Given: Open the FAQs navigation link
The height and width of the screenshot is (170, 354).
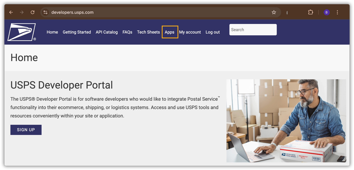Looking at the screenshot, I should coord(127,32).
